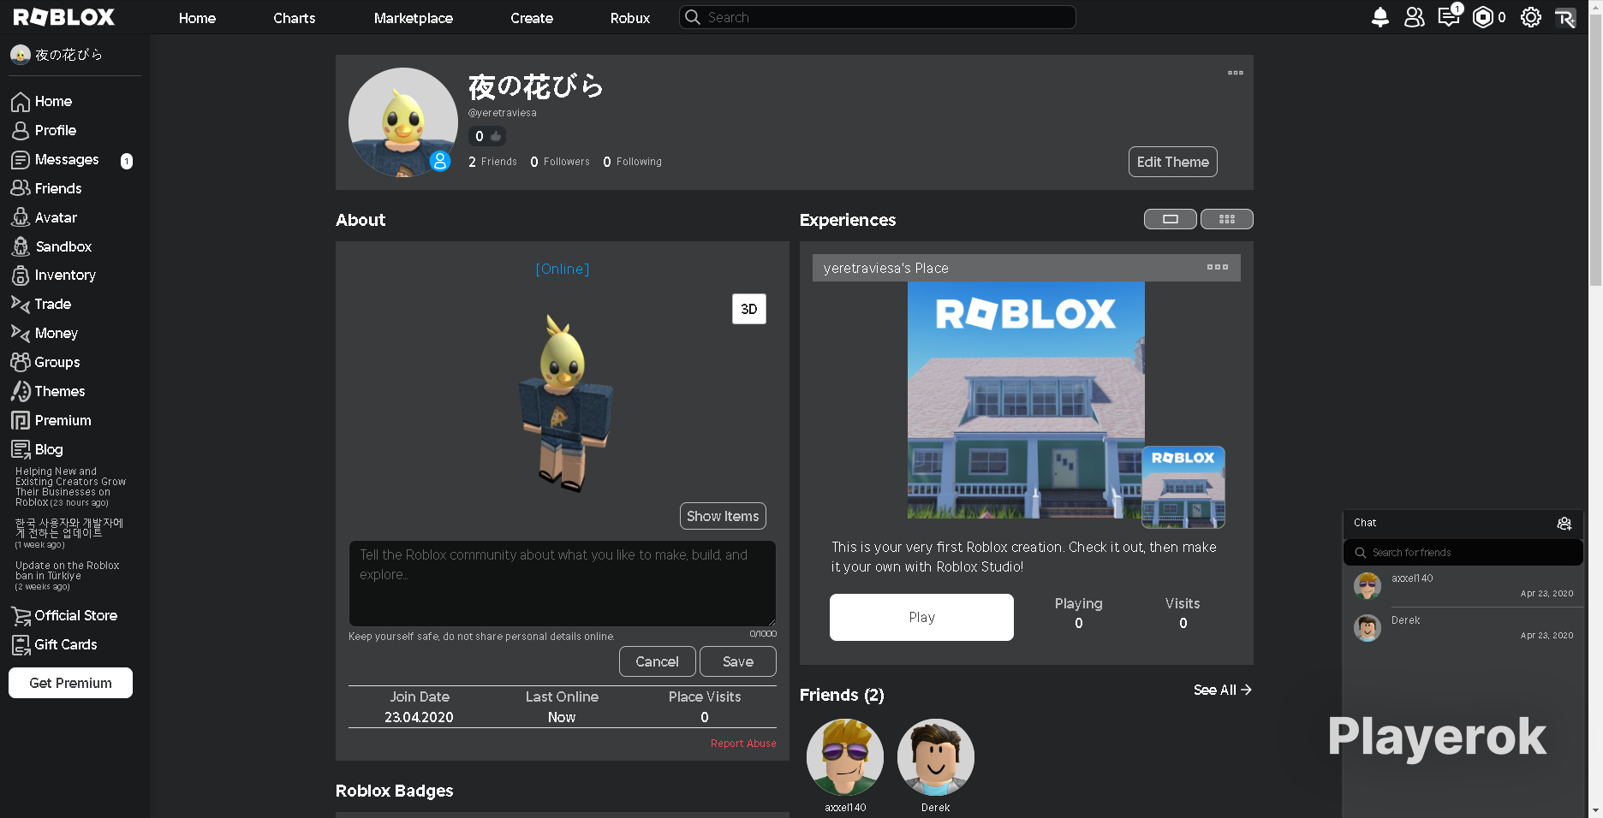Save the About description
This screenshot has height=818, width=1603.
tap(738, 661)
